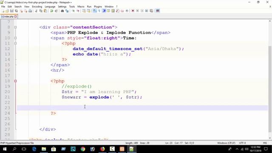The width and height of the screenshot is (272, 153).
Task: Open the Encoding menu
Action: [x=37, y=7]
